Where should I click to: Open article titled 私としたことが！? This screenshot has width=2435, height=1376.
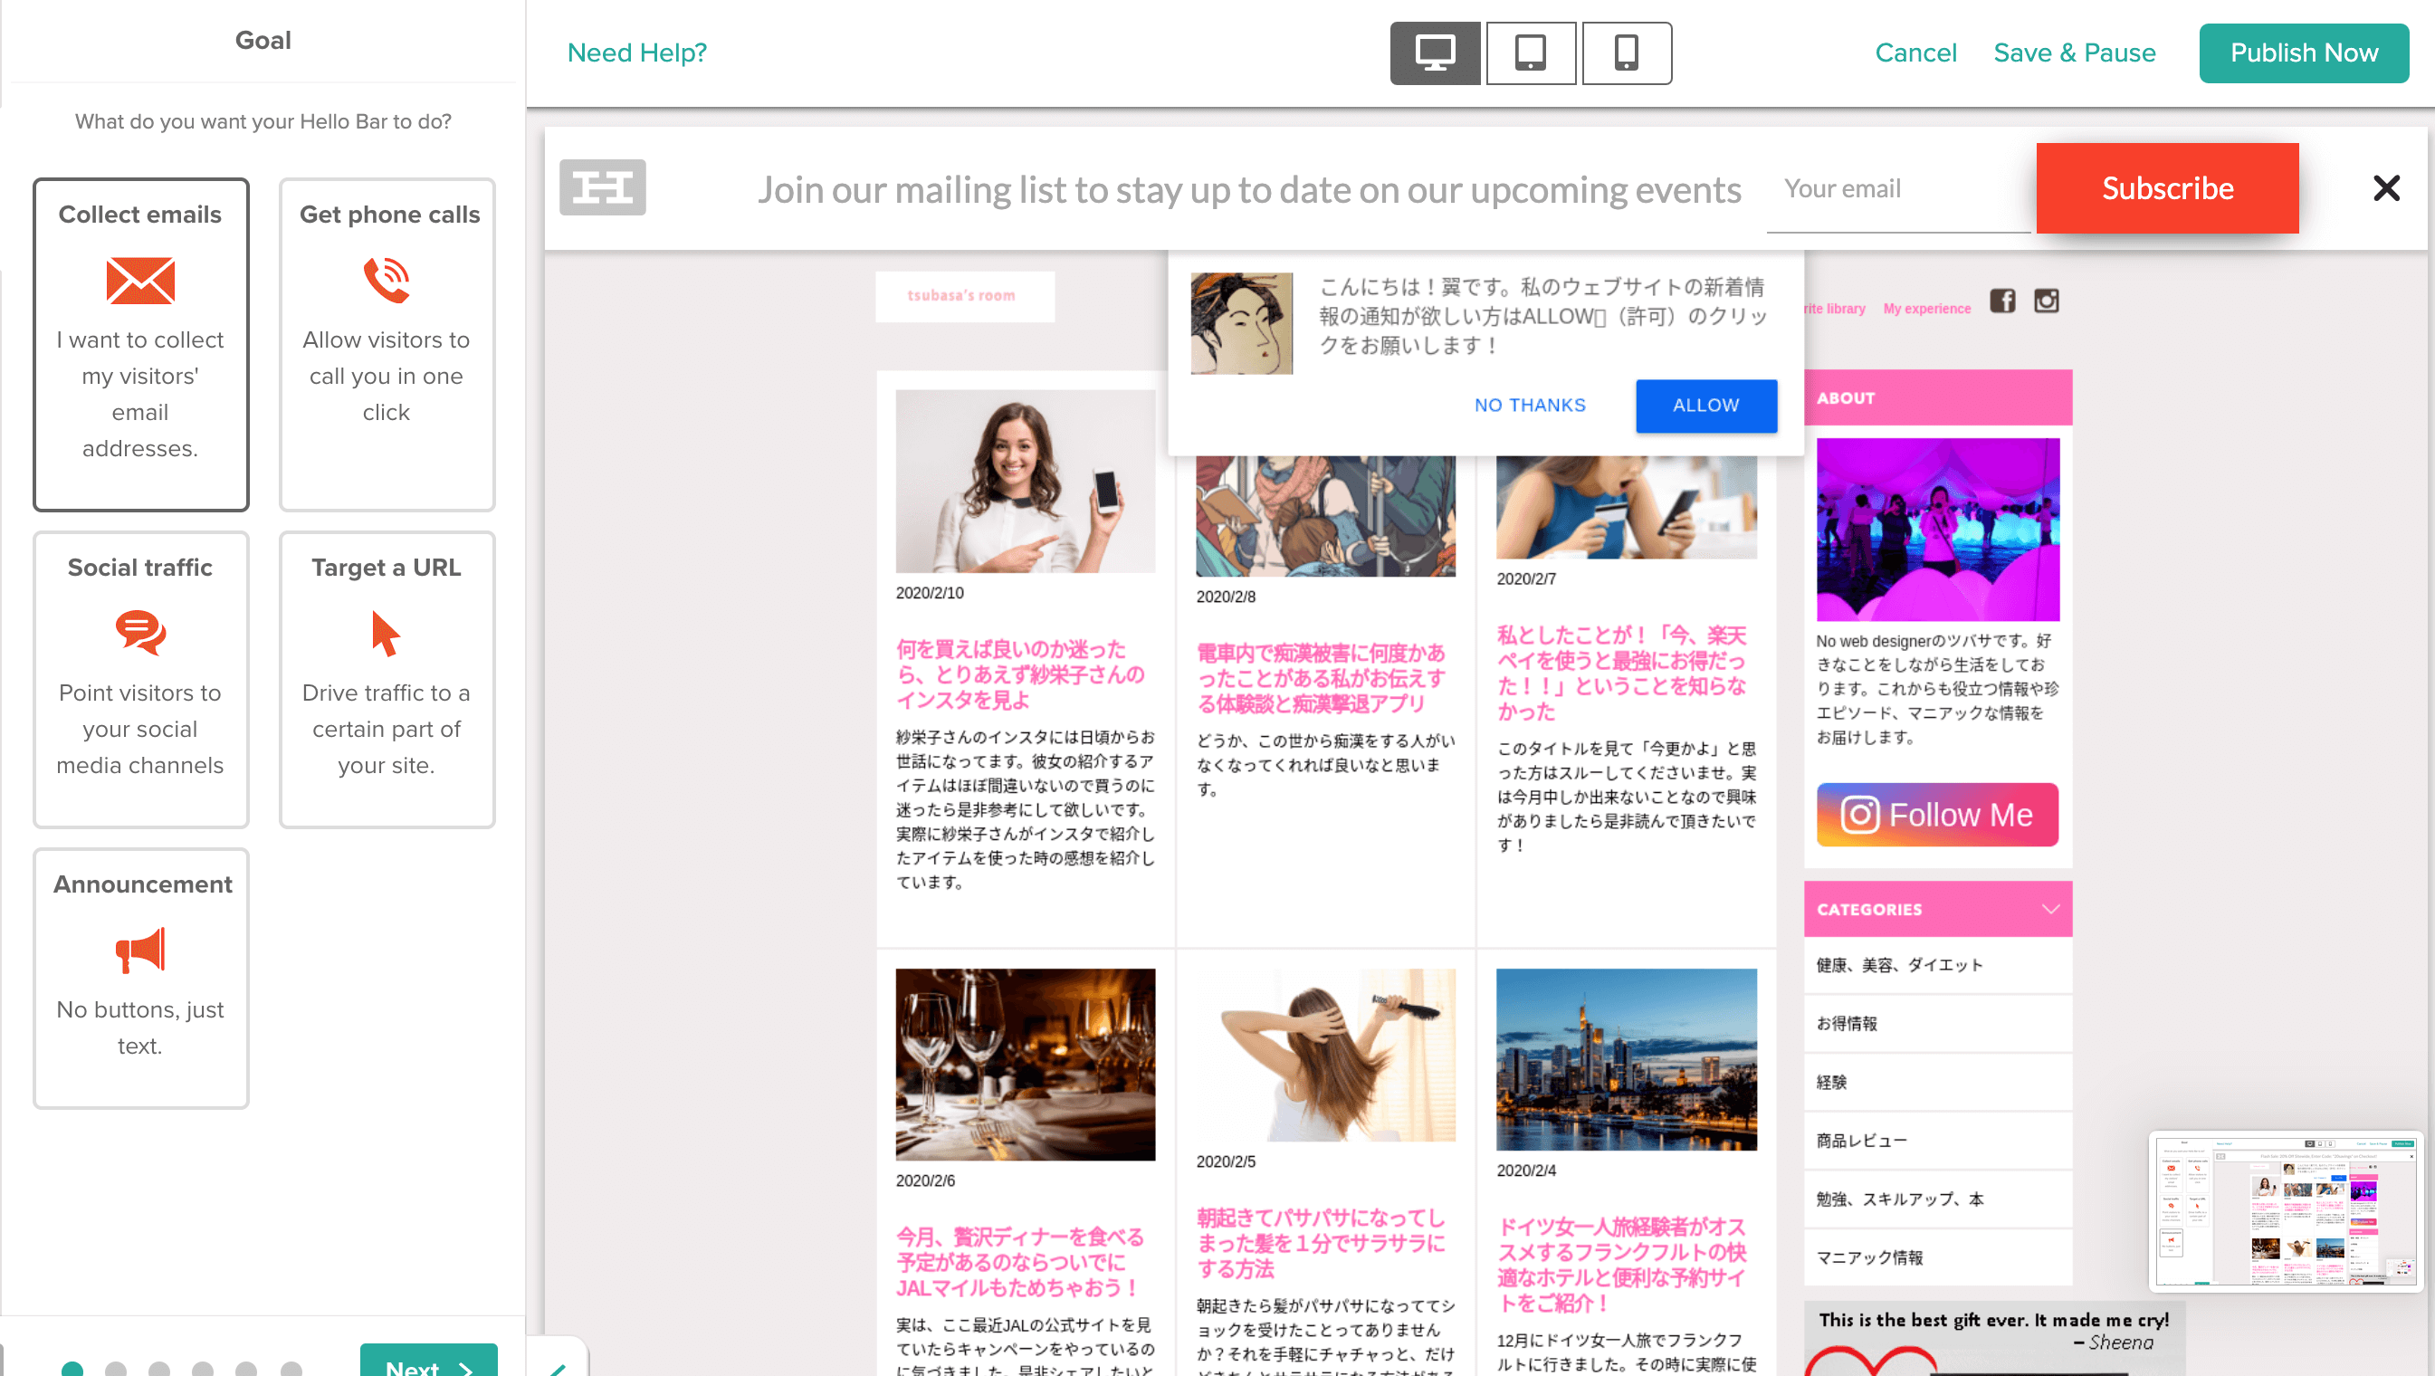click(1622, 673)
